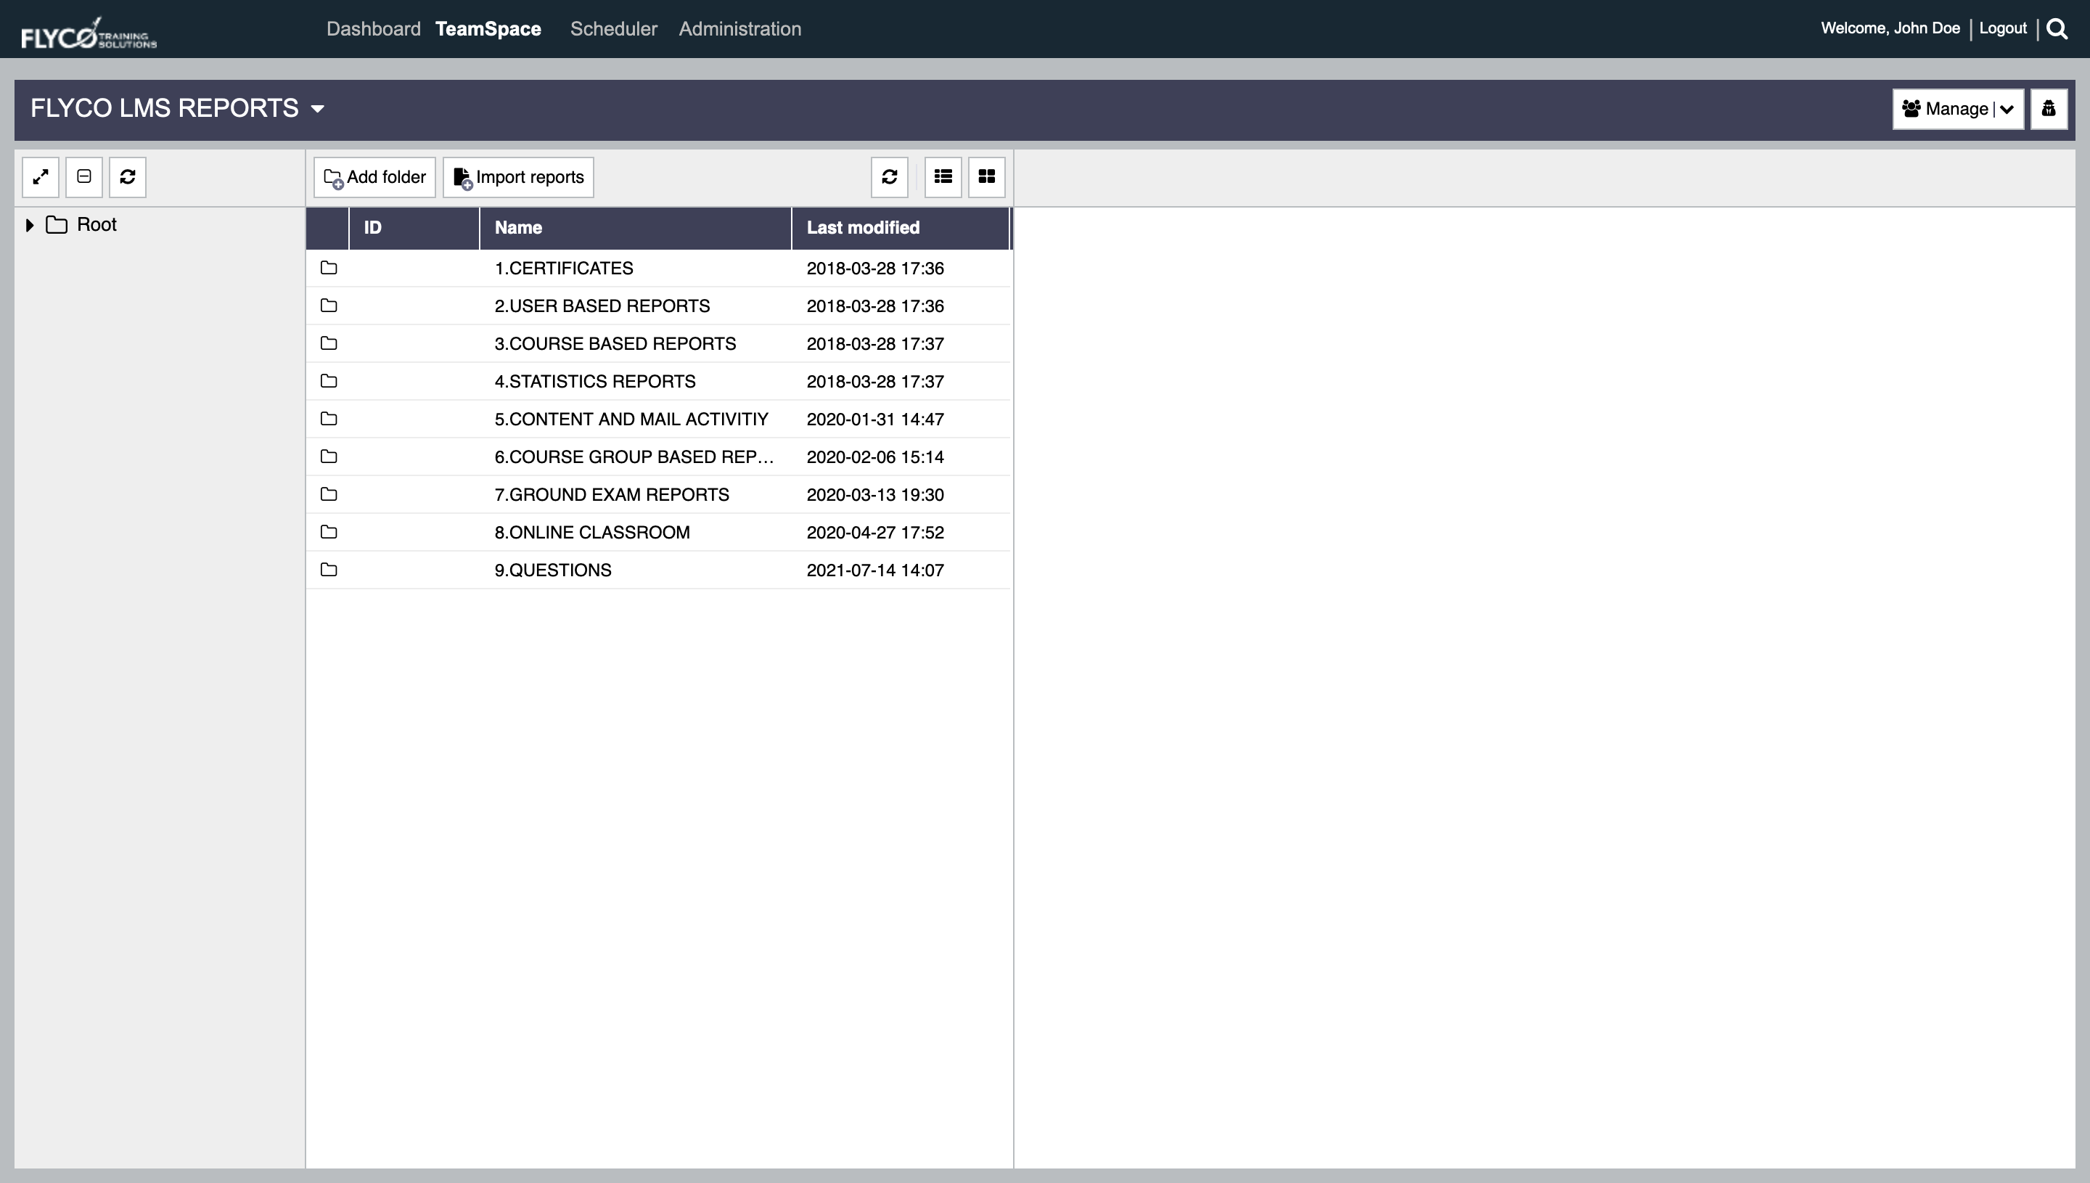Click date 2021-07-14 14:07
This screenshot has height=1183, width=2090.
pos(875,570)
